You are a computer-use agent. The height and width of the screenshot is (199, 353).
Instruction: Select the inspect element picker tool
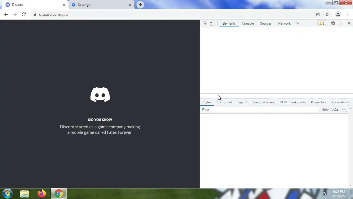point(205,23)
